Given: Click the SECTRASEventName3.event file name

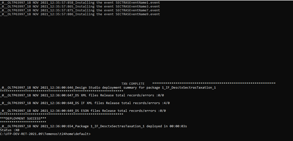Looking at the screenshot, I should pos(138,7).
